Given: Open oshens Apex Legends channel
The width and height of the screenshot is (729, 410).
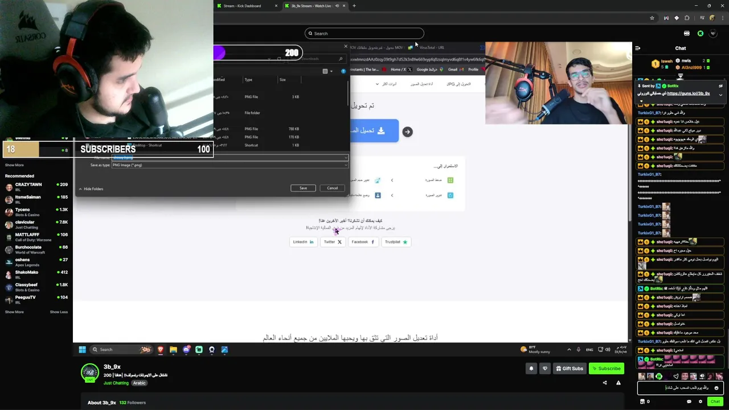Looking at the screenshot, I should [x=36, y=262].
